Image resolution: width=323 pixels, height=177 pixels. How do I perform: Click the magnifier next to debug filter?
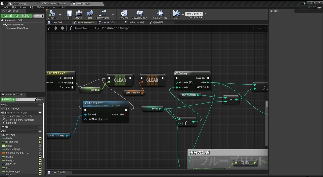click(205, 14)
